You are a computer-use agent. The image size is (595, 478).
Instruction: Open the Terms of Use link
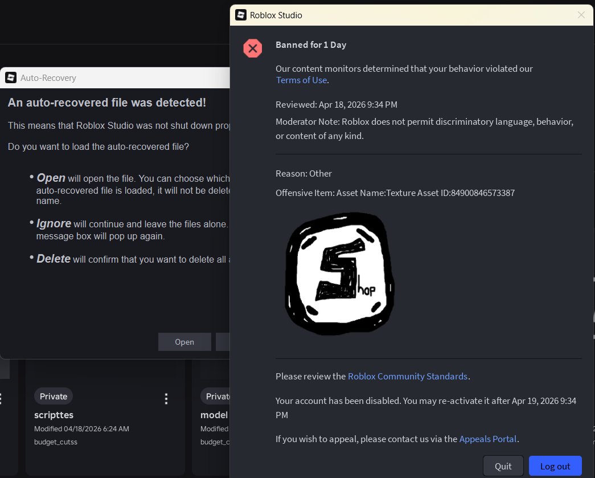click(x=301, y=80)
